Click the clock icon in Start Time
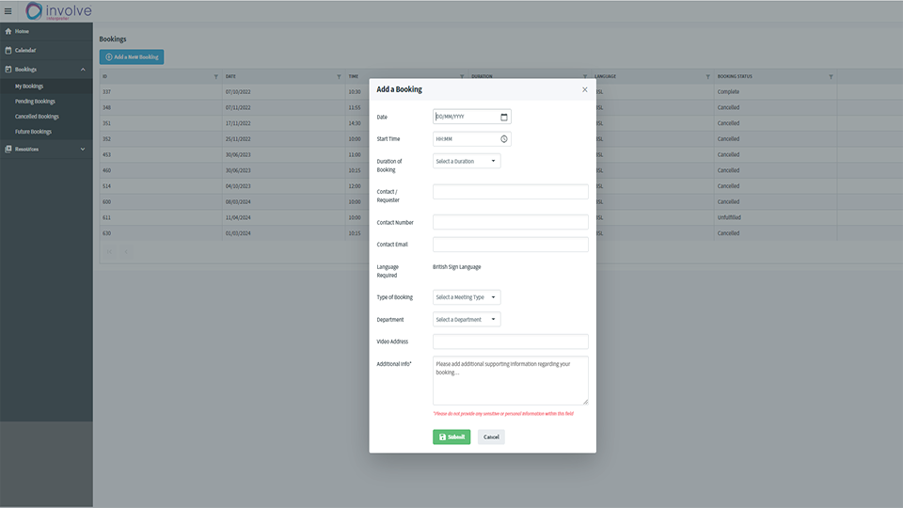 [x=504, y=138]
